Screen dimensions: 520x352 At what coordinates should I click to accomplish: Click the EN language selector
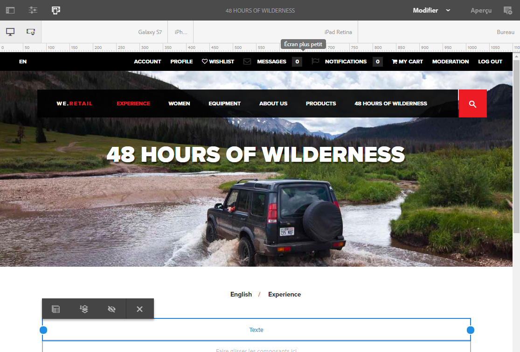point(23,62)
